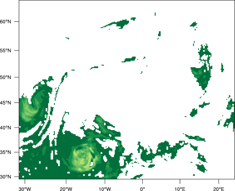Click the 30°W longitude label
235x191 pixels.
(x=25, y=189)
